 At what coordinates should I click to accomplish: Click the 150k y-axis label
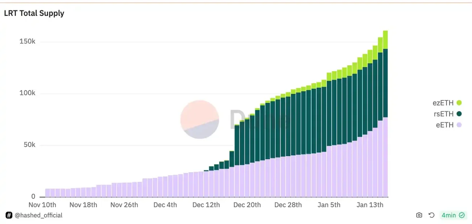click(27, 42)
